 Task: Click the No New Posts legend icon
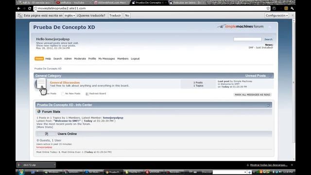point(63,94)
